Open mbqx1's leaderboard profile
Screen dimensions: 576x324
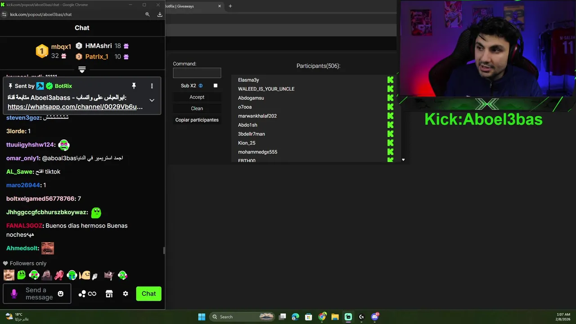(61, 47)
